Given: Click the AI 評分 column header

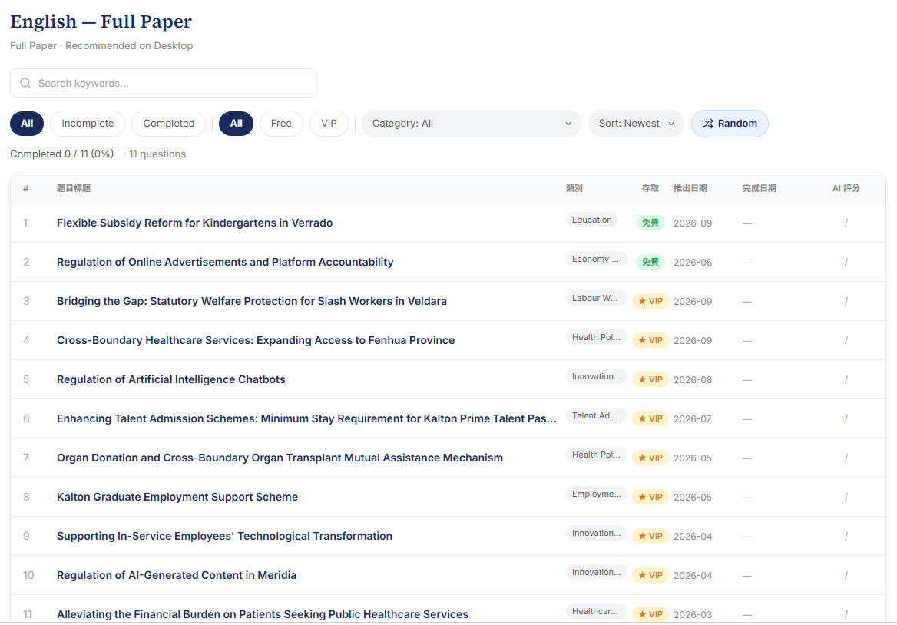Looking at the screenshot, I should click(x=846, y=188).
